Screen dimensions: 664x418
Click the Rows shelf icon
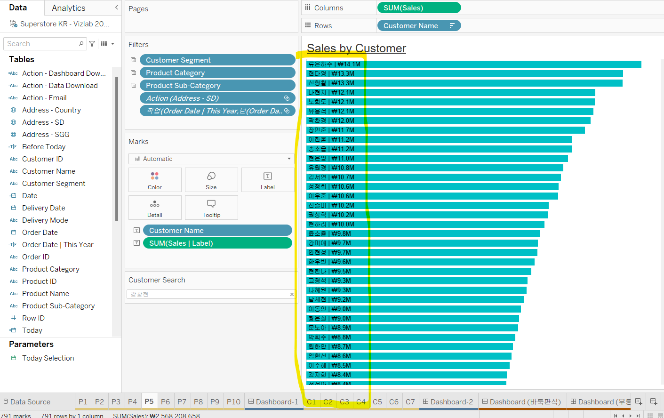click(308, 25)
